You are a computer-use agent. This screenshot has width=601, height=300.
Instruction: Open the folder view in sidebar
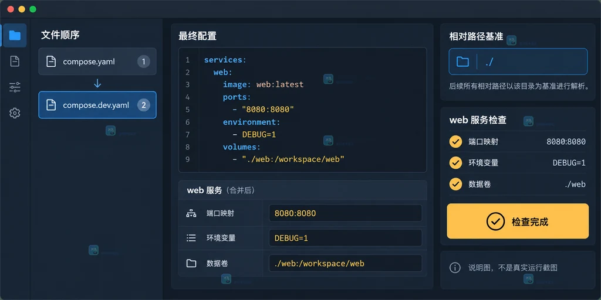[15, 36]
